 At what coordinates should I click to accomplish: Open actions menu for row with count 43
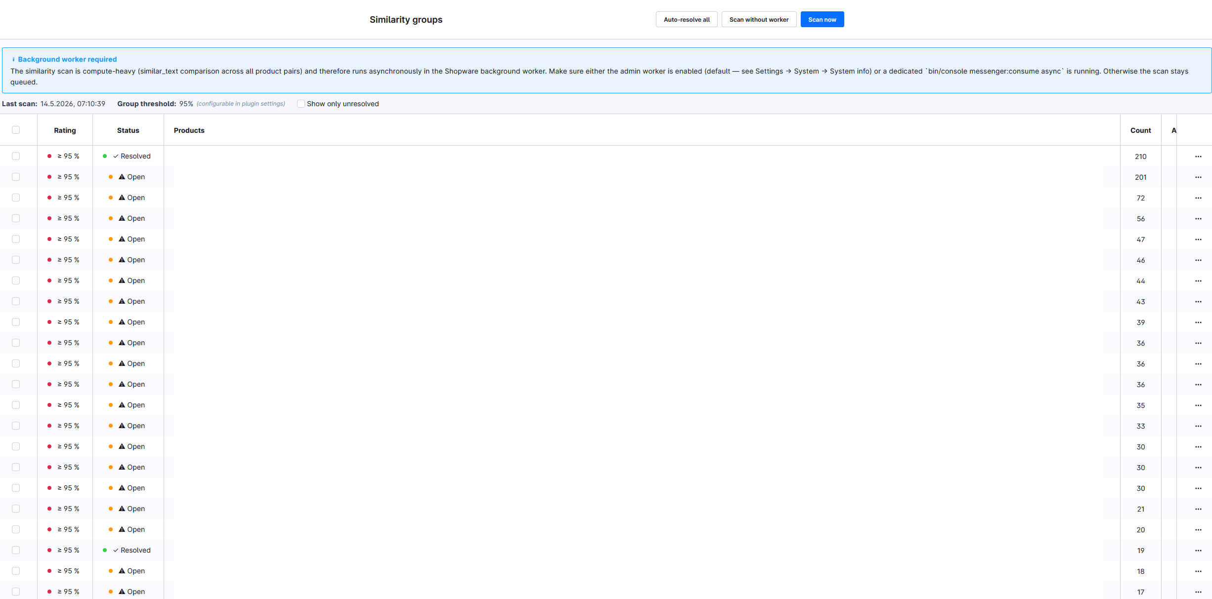[x=1198, y=302]
